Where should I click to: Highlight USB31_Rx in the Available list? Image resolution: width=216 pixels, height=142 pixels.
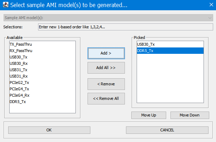pos(19,76)
